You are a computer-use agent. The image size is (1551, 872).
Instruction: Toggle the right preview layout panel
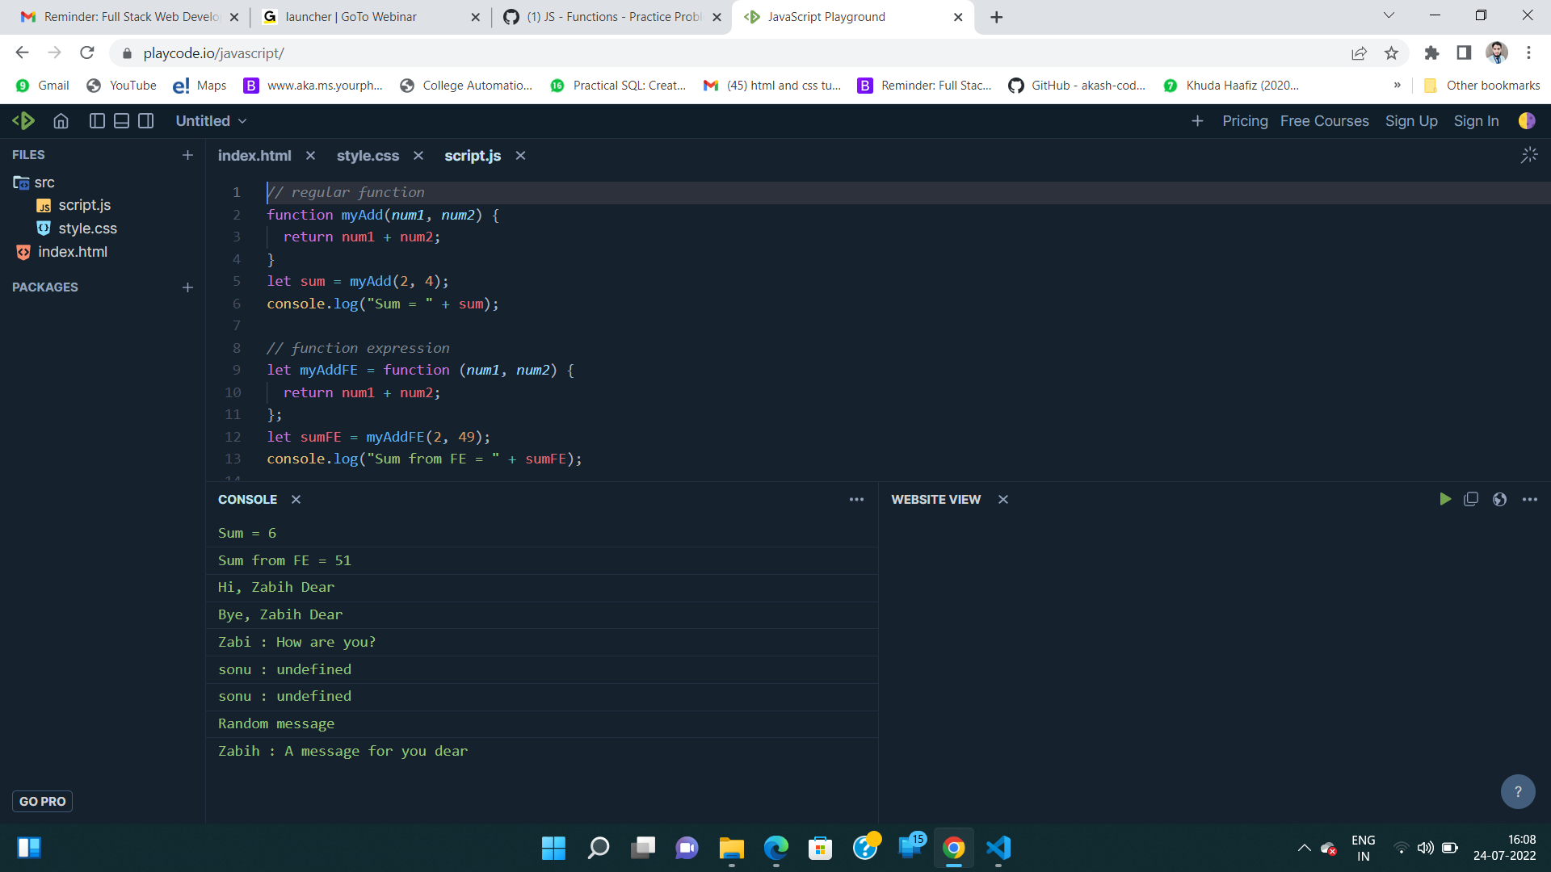pos(146,120)
